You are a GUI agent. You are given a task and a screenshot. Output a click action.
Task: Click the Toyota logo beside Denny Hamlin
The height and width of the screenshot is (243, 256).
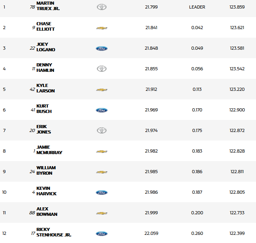[101, 69]
